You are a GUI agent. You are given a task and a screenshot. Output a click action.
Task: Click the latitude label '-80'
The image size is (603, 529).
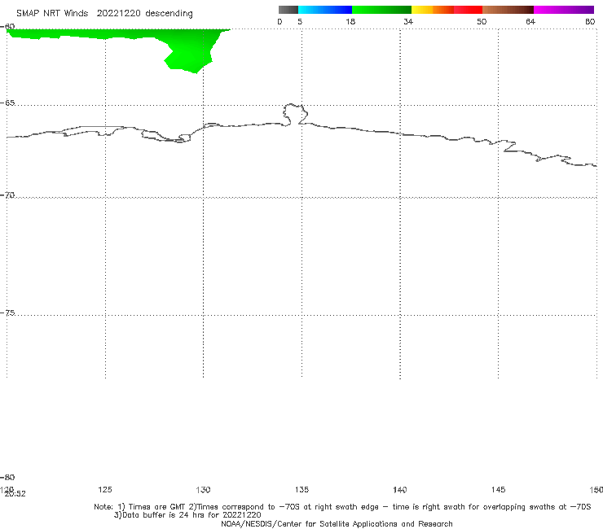[7, 477]
